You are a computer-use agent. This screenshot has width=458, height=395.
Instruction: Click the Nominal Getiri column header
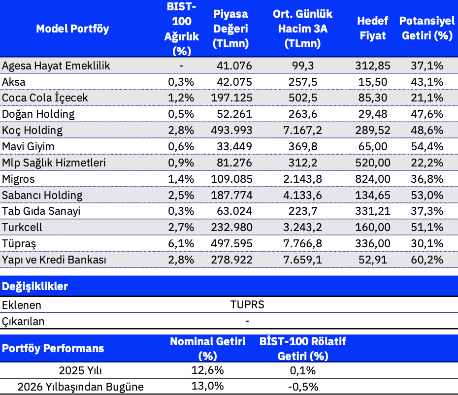point(207,348)
